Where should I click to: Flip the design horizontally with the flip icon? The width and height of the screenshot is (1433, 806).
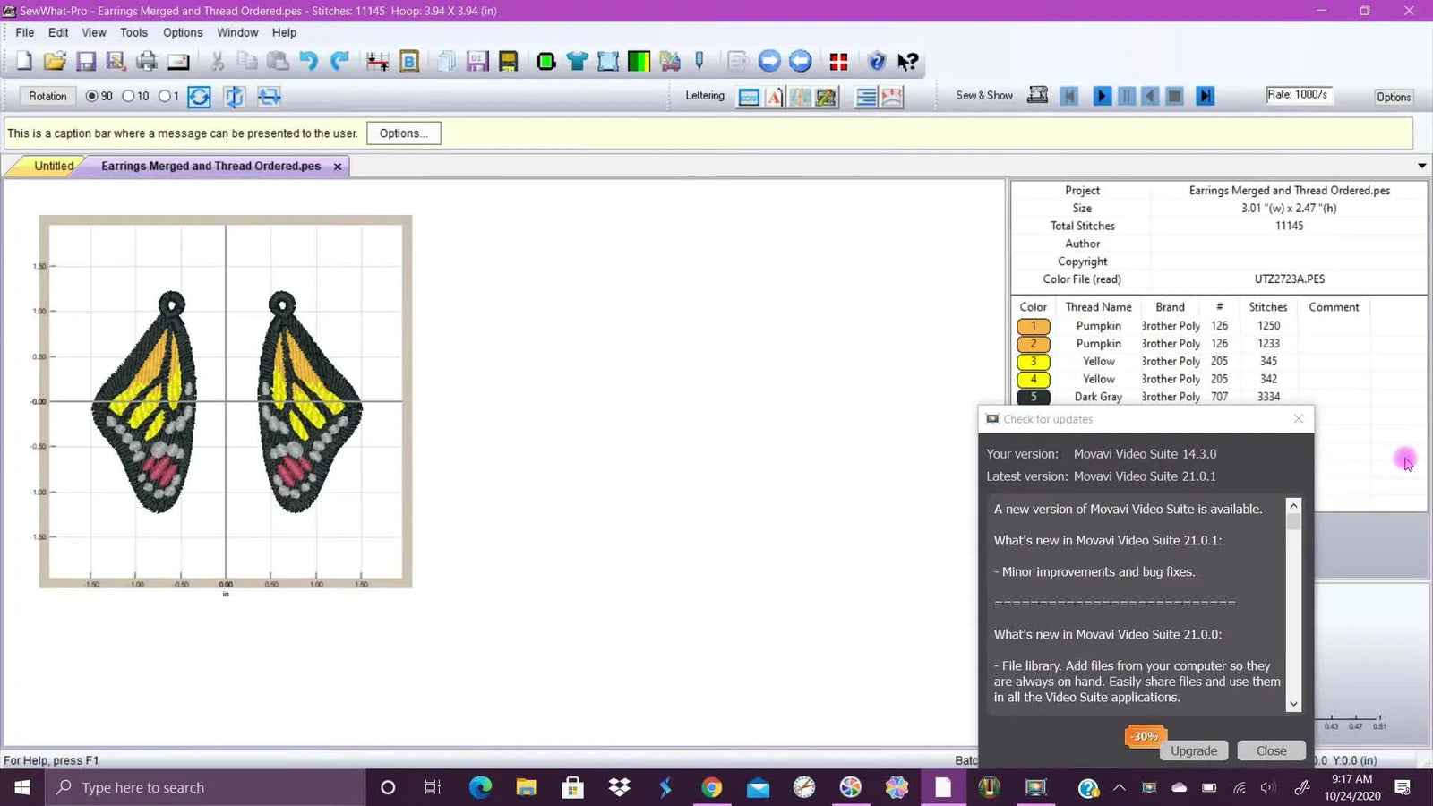pyautogui.click(x=269, y=97)
